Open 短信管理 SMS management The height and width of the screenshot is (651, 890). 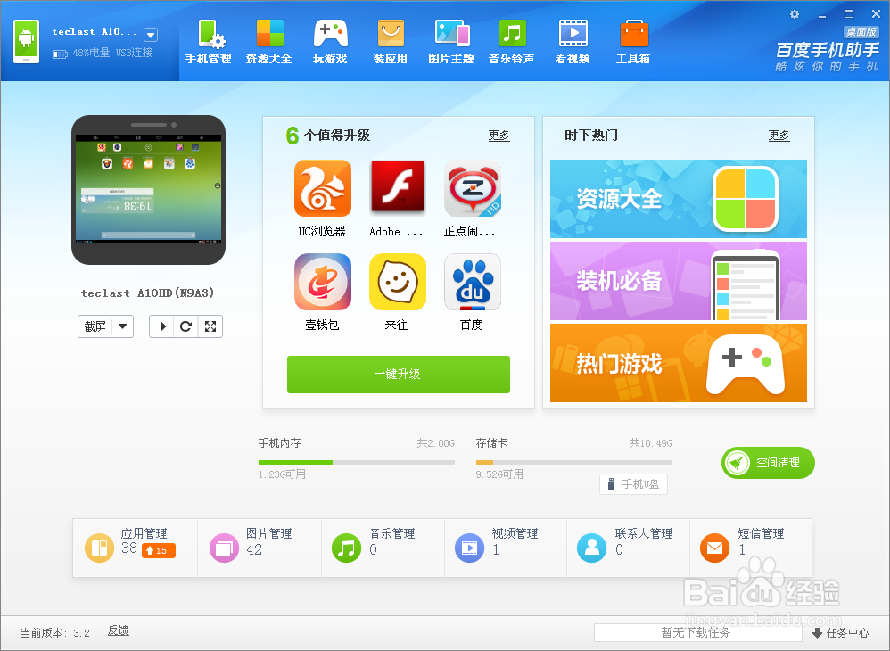[751, 548]
